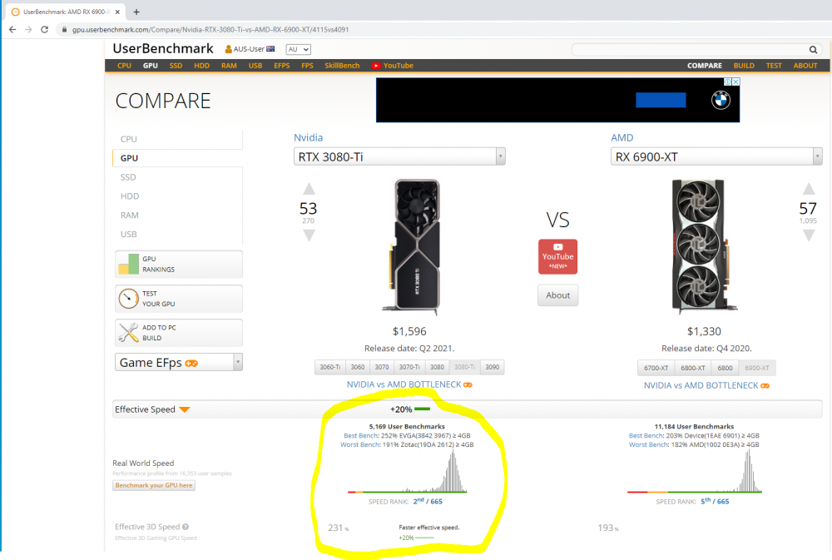Click the RX 6900-XT graphics card image

[x=704, y=246]
